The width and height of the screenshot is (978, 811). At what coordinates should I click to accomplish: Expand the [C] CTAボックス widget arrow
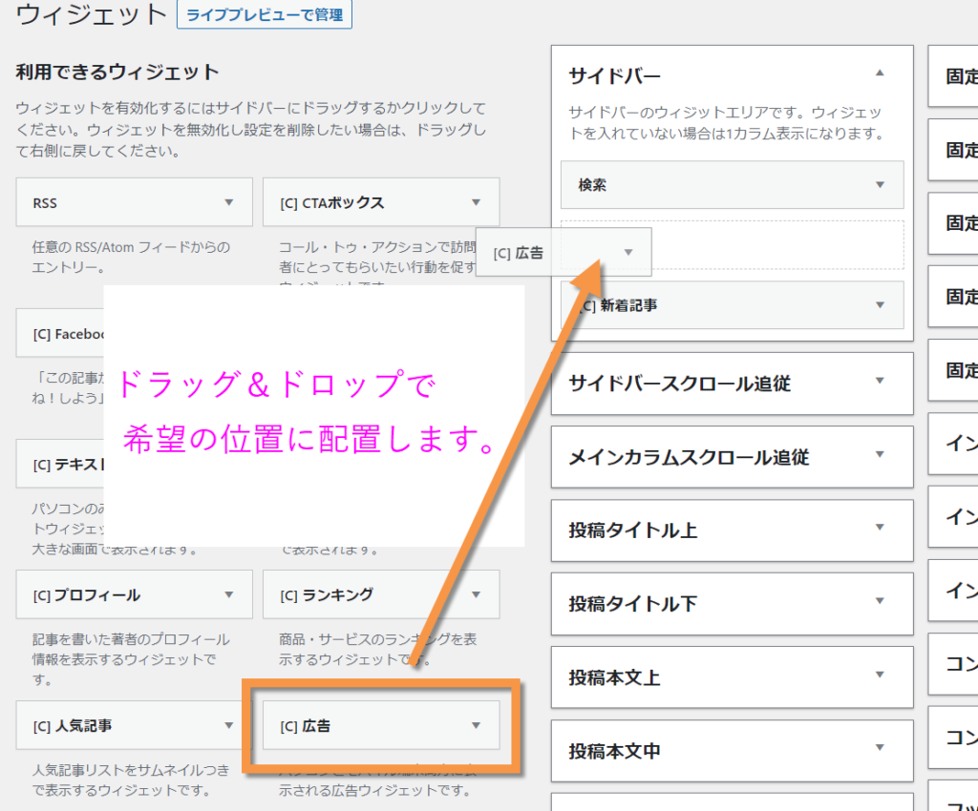[476, 202]
